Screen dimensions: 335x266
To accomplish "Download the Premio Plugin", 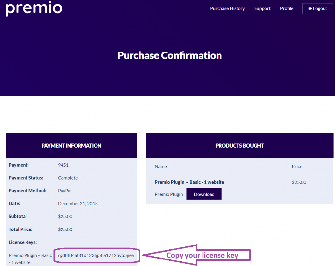I will point(204,194).
